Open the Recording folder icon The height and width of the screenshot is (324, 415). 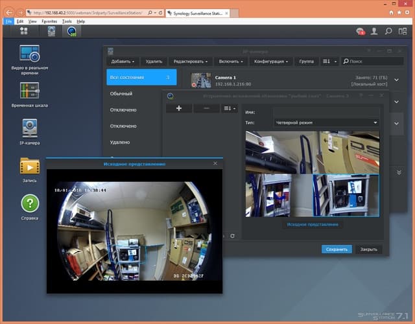pyautogui.click(x=29, y=165)
